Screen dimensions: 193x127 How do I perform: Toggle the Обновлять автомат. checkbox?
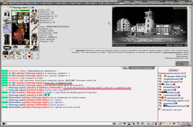(160, 109)
